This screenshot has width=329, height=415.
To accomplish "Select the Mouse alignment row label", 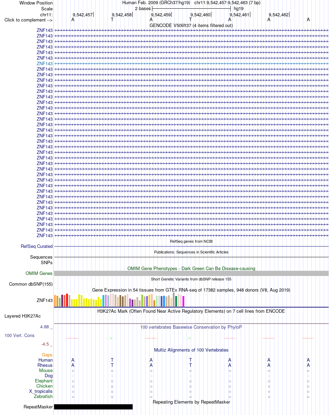I will pyautogui.click(x=46, y=371).
